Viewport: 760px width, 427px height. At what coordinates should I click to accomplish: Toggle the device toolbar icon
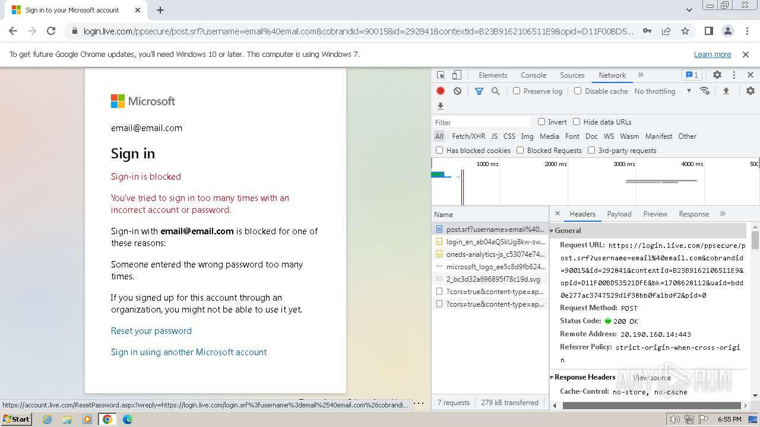(457, 75)
